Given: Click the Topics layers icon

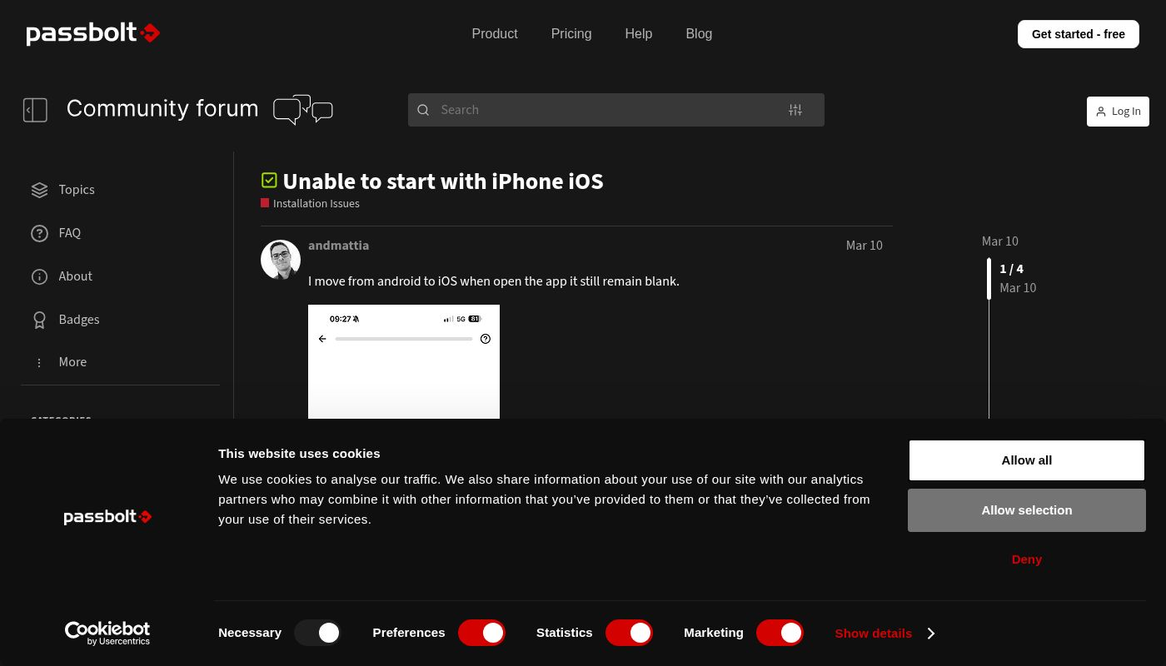Looking at the screenshot, I should pyautogui.click(x=39, y=190).
